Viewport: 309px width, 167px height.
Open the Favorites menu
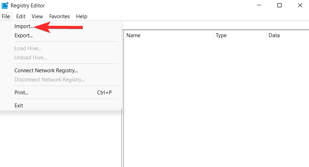click(59, 16)
